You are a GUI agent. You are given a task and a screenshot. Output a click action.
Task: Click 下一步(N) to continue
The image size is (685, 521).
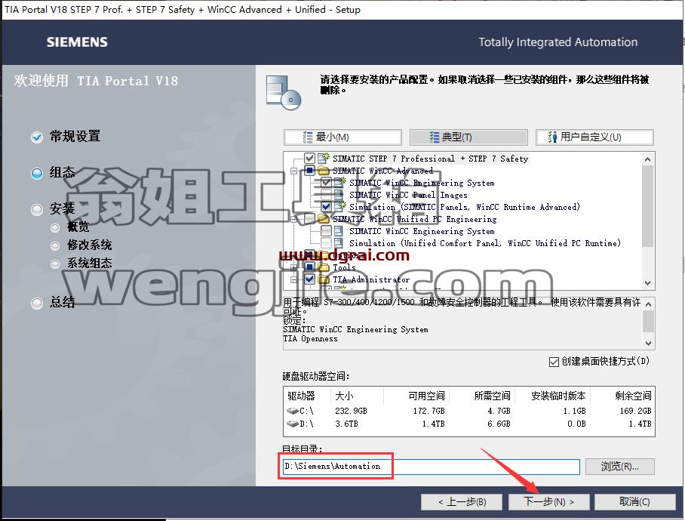pyautogui.click(x=548, y=502)
